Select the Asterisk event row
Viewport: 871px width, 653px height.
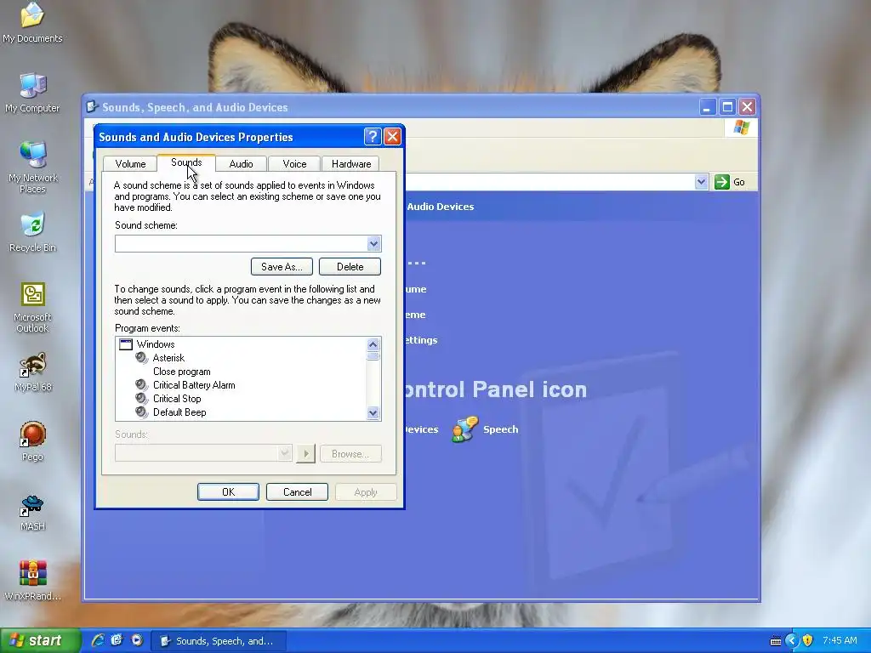pyautogui.click(x=168, y=358)
